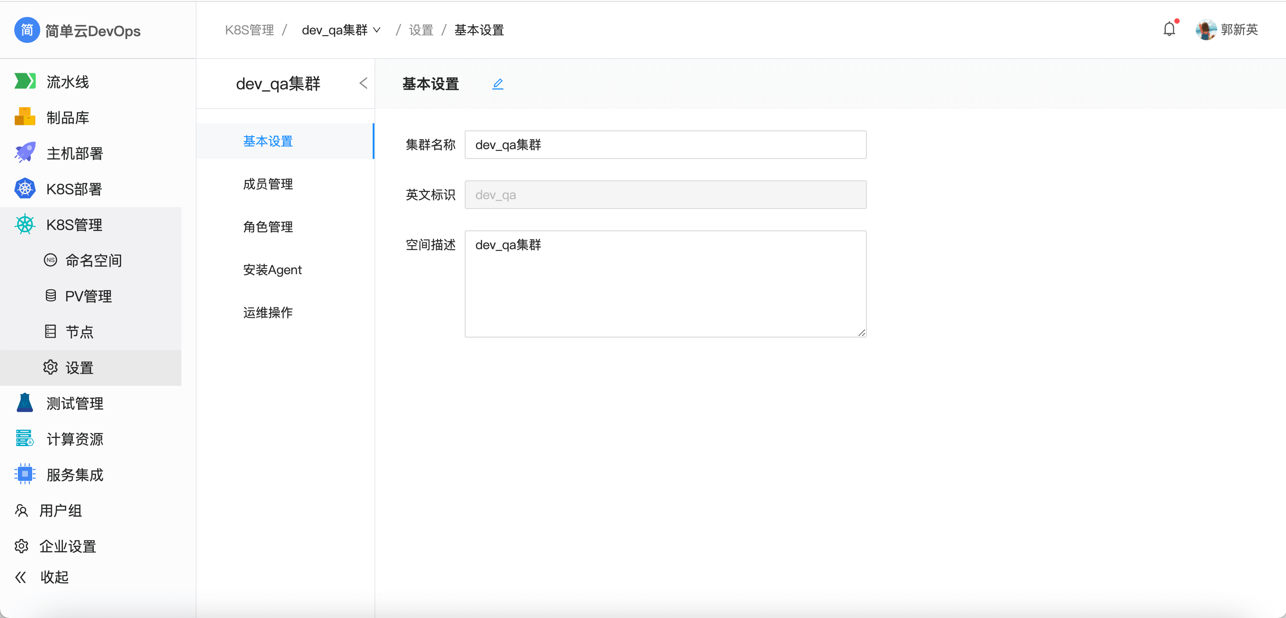Click the chip icon for 服务集成

(x=25, y=474)
